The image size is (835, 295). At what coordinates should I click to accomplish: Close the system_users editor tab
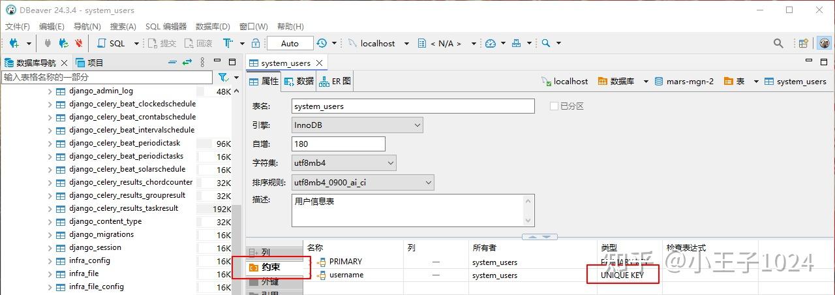[320, 63]
